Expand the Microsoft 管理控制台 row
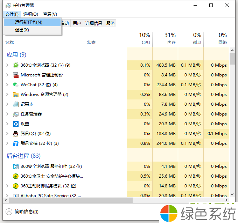 7,75
